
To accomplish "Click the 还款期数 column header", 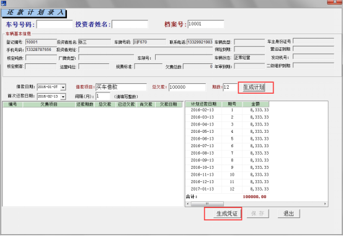I will 85,104.
